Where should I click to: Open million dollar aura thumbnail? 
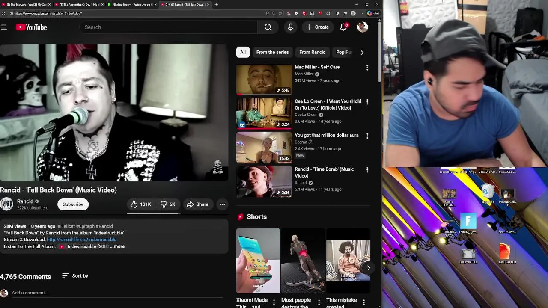click(264, 148)
